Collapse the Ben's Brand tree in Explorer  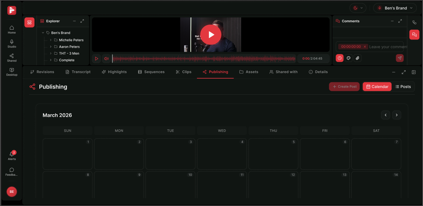click(43, 33)
